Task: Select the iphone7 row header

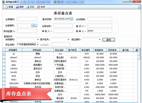Action: [4, 57]
